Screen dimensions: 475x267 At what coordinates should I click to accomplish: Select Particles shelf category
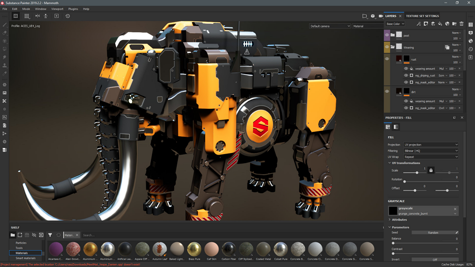(21, 243)
